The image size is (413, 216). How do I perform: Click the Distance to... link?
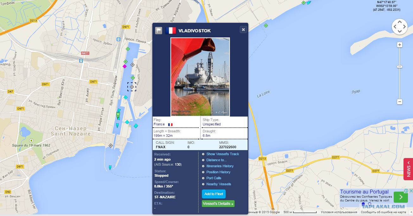click(x=216, y=160)
